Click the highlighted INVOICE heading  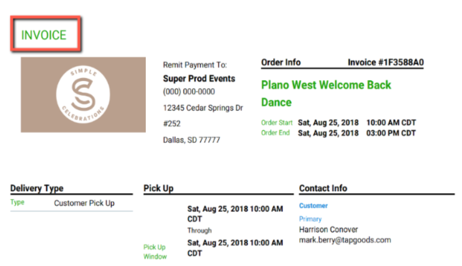coord(44,35)
